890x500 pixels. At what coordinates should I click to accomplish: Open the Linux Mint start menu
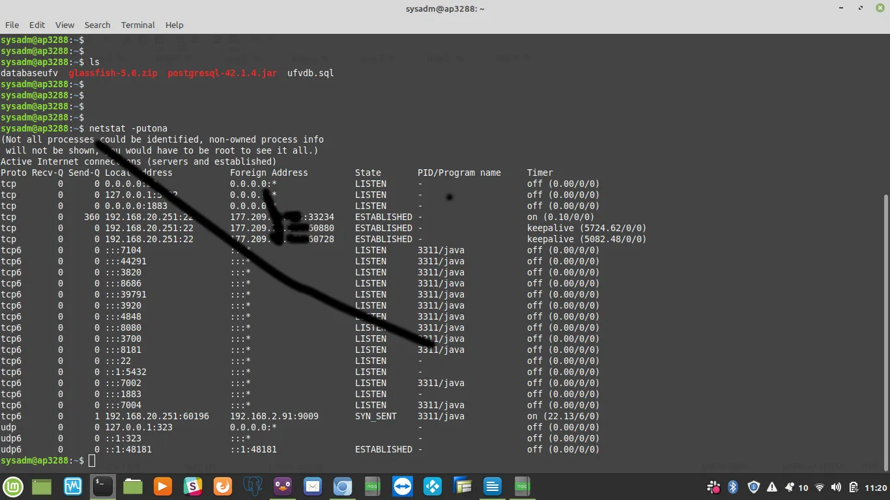click(x=13, y=486)
